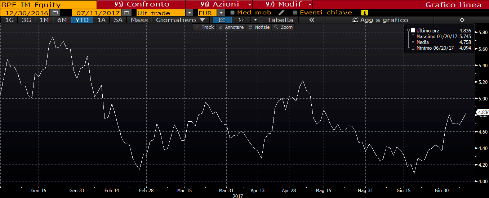This screenshot has width=489, height=198.
Task: Open the Giornaliero periodicity dropdown
Action: (181, 20)
